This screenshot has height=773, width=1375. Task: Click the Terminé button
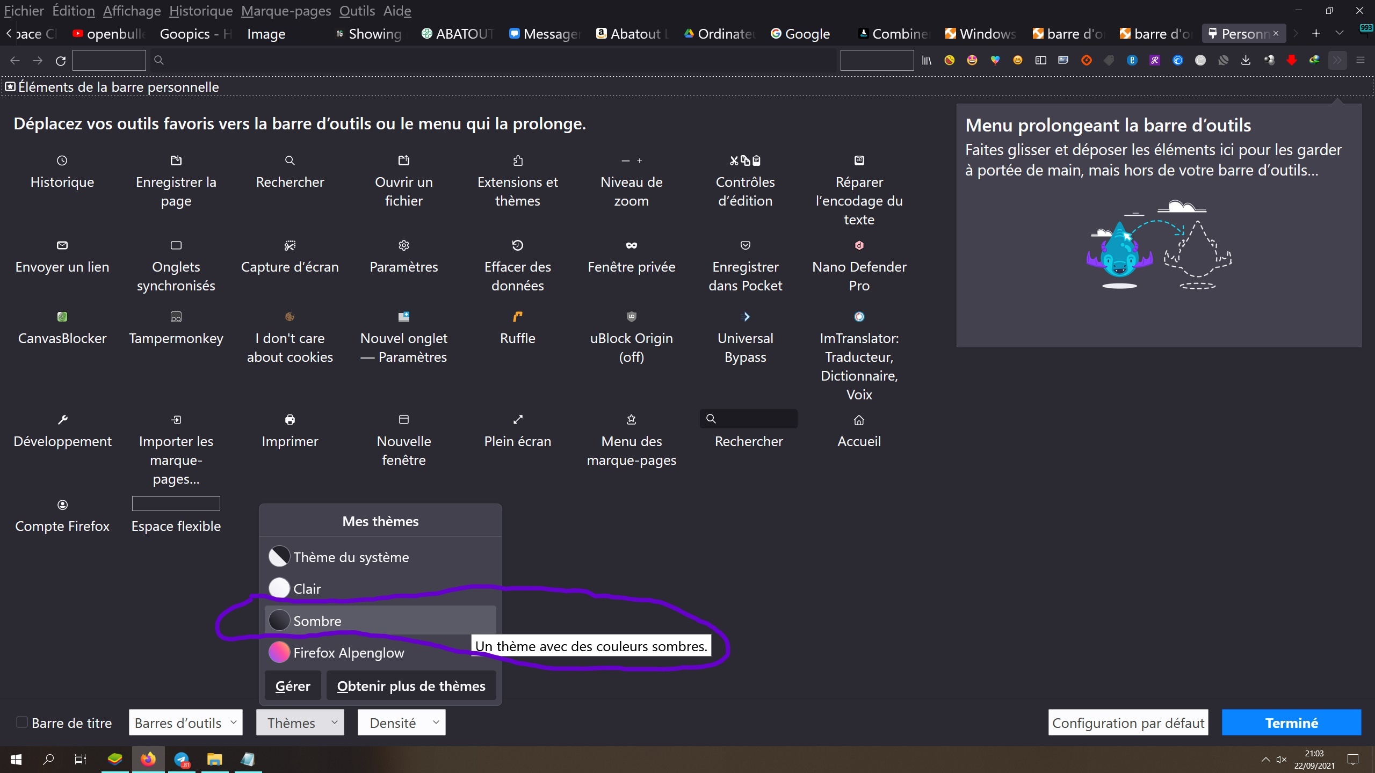pyautogui.click(x=1291, y=723)
